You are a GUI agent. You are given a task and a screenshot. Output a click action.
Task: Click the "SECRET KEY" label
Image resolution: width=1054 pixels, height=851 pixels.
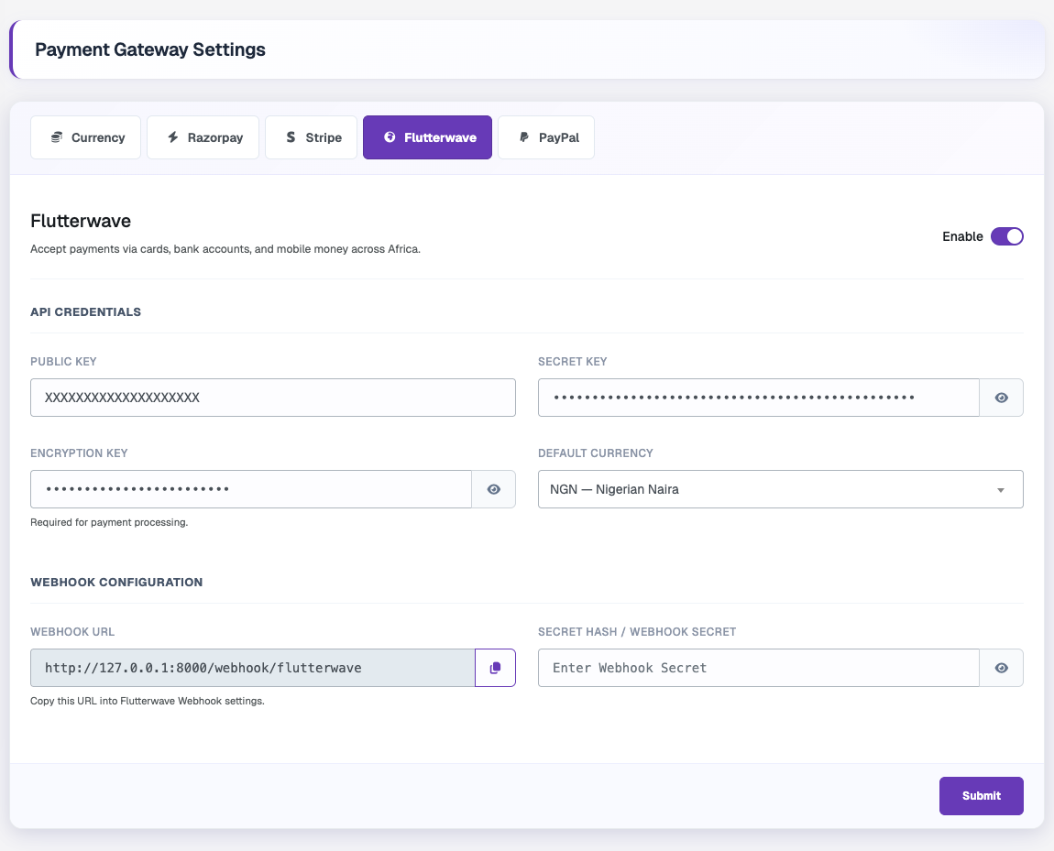572,361
